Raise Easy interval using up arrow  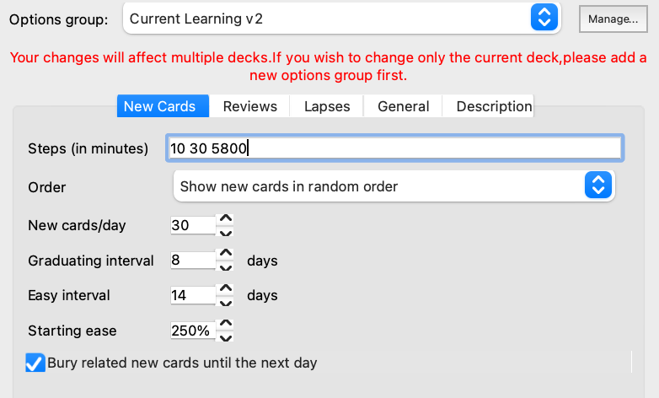225,289
